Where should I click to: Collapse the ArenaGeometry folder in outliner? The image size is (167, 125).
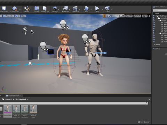pyautogui.click(x=158, y=18)
